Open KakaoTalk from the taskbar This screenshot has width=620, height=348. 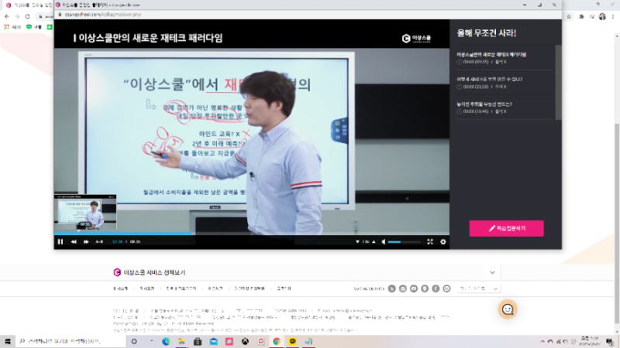coord(293,341)
